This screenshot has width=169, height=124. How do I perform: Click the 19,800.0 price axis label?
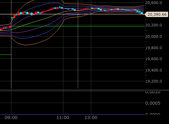point(154,48)
